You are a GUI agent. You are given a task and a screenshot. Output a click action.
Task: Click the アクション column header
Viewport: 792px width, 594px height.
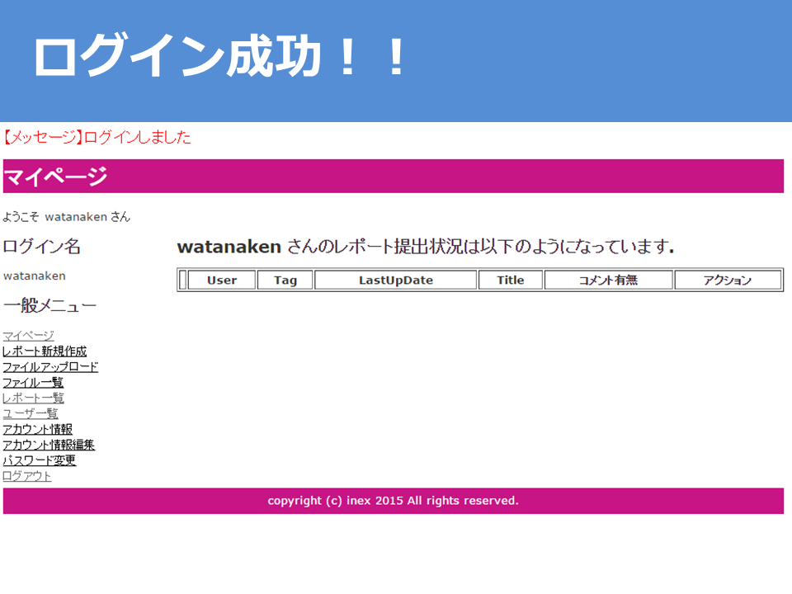click(728, 280)
